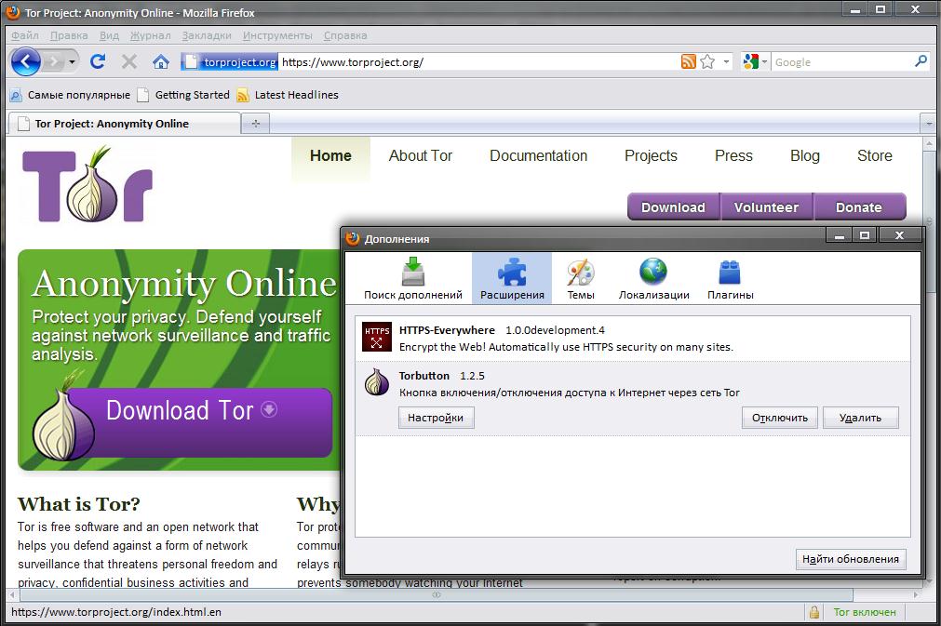Open the Локализации section
The width and height of the screenshot is (941, 626).
coord(653,279)
